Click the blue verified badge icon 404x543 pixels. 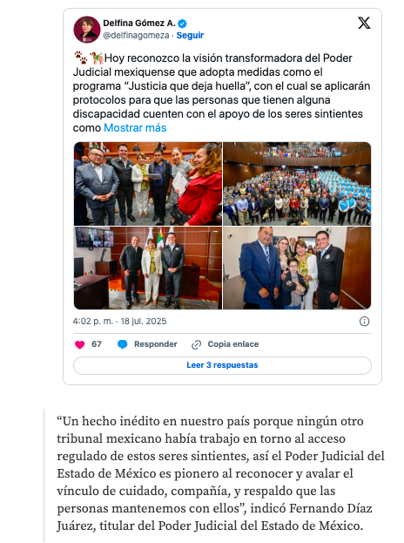click(182, 24)
